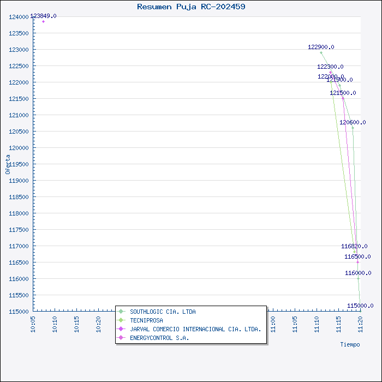Click the 115000.0 value label at bottom right
The height and width of the screenshot is (382, 382).
tap(360, 306)
